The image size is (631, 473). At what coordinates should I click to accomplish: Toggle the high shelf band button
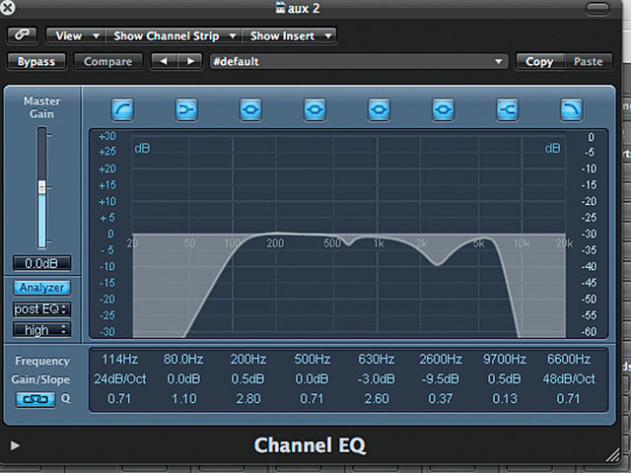(508, 109)
